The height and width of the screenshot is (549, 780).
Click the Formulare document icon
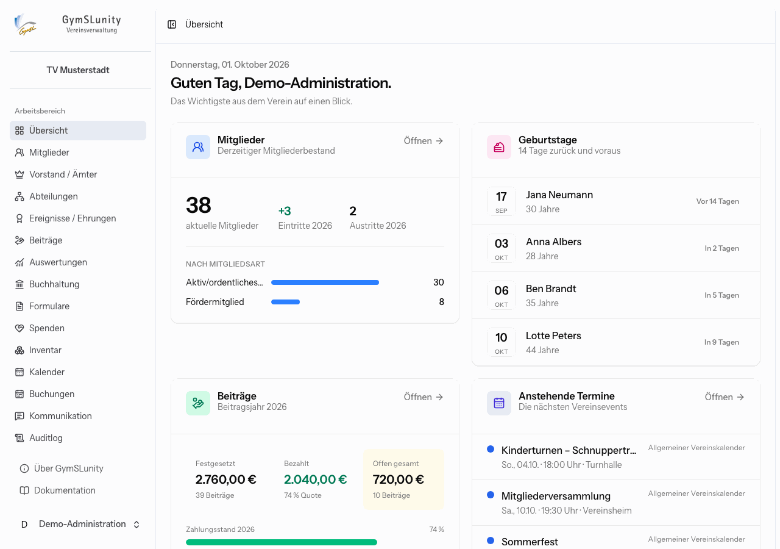(x=19, y=306)
